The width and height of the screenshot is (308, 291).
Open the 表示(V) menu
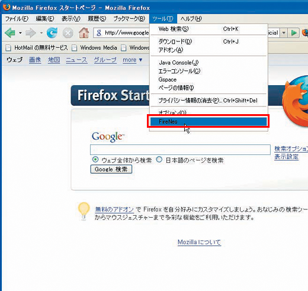pos(71,19)
